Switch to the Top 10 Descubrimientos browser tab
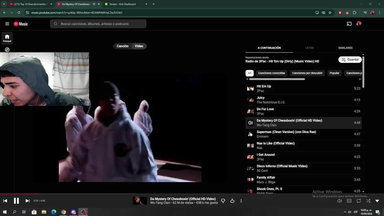This screenshot has width=384, height=216. 31,4
